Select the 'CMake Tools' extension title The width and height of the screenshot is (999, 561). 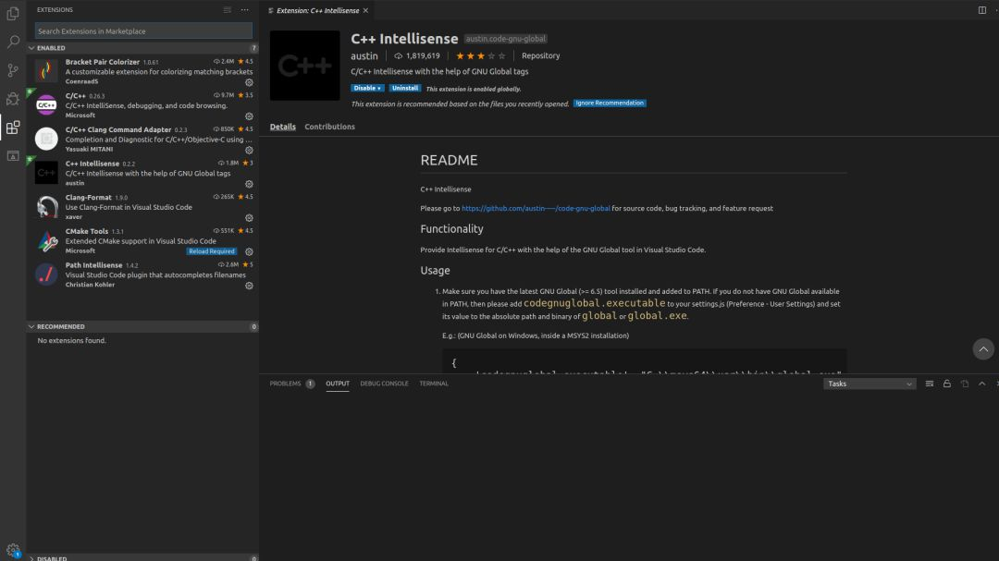point(87,231)
